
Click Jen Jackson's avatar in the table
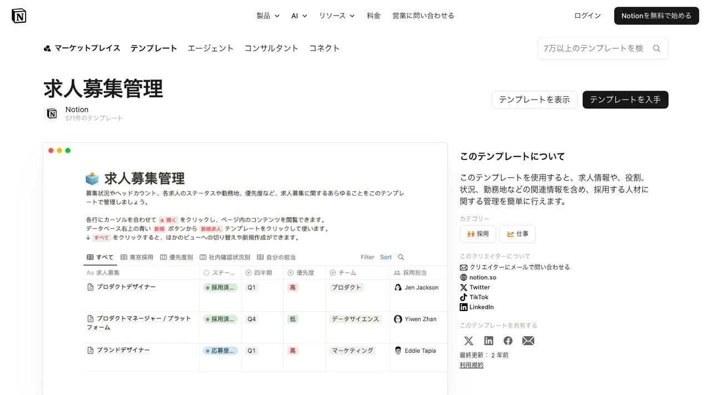click(x=398, y=287)
